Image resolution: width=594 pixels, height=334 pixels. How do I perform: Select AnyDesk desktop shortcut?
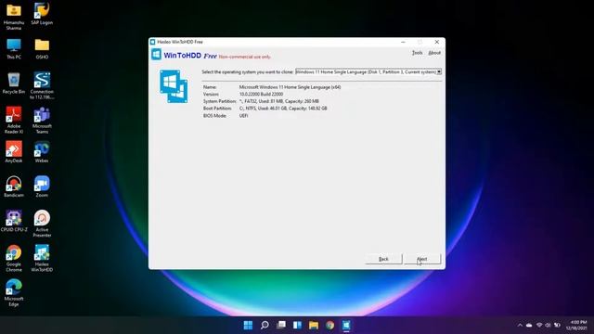14,152
